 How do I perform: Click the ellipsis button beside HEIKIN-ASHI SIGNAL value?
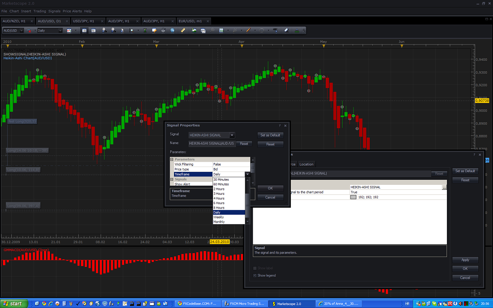coord(444,187)
